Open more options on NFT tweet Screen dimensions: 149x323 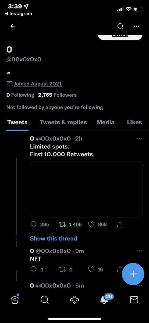(139, 251)
